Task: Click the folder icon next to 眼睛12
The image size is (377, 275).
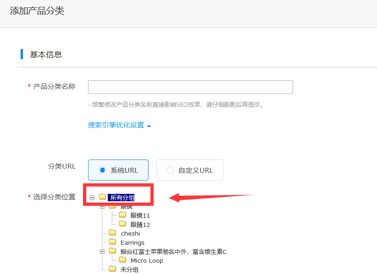Action: [x=122, y=224]
